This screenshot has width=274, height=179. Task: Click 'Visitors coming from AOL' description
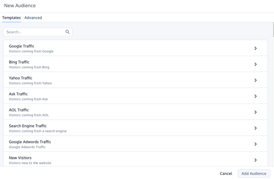[29, 115]
